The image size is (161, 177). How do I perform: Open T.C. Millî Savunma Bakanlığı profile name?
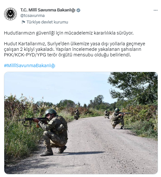pos(48,10)
